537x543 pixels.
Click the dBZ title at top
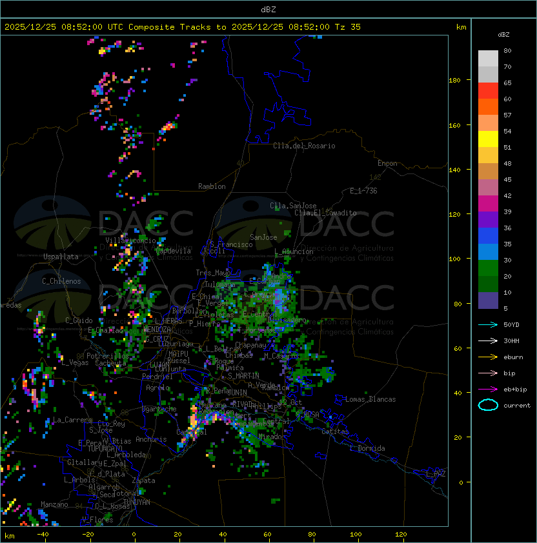click(x=268, y=10)
